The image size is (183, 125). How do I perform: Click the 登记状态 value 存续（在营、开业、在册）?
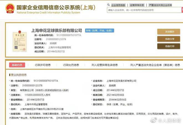(x=120, y=104)
